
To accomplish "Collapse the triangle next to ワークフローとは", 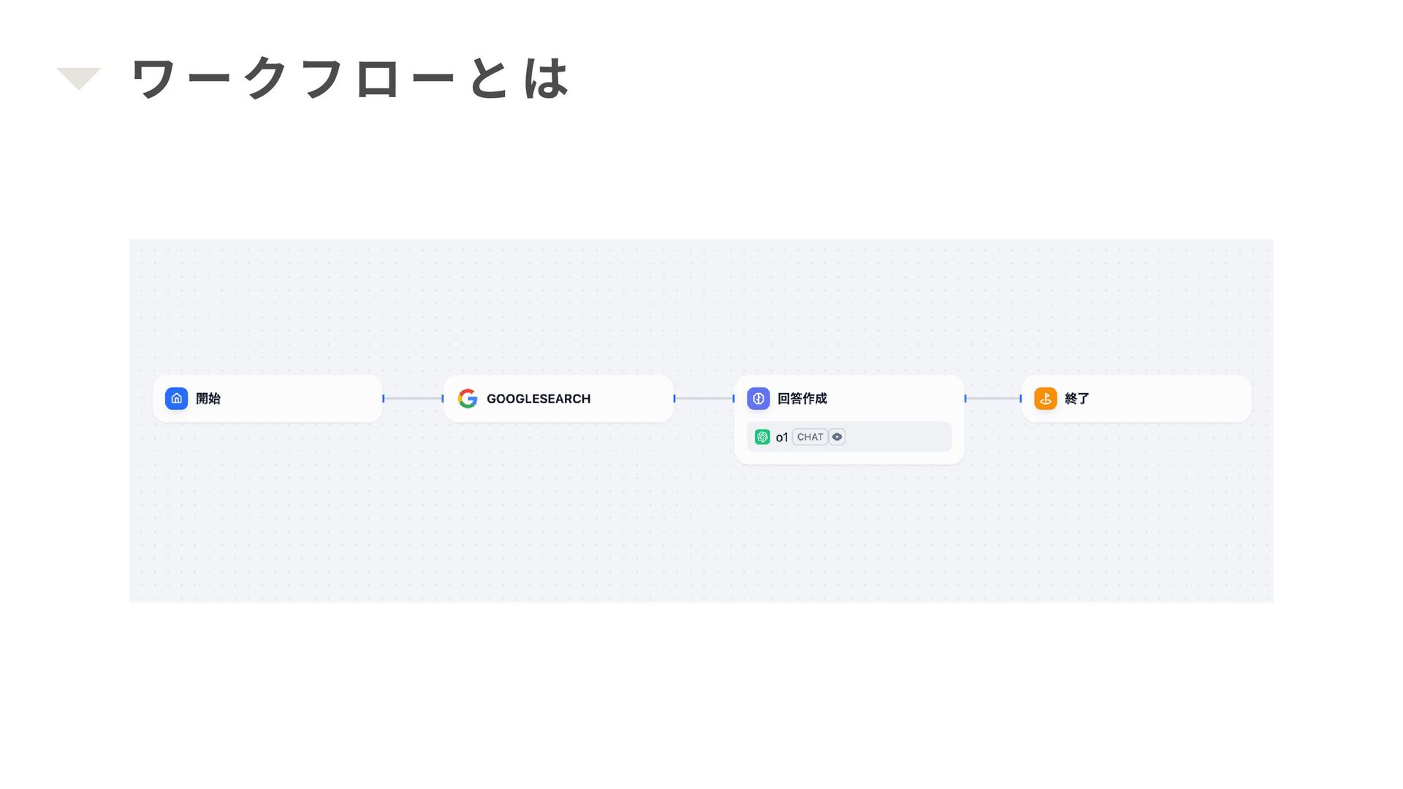I will pos(79,78).
